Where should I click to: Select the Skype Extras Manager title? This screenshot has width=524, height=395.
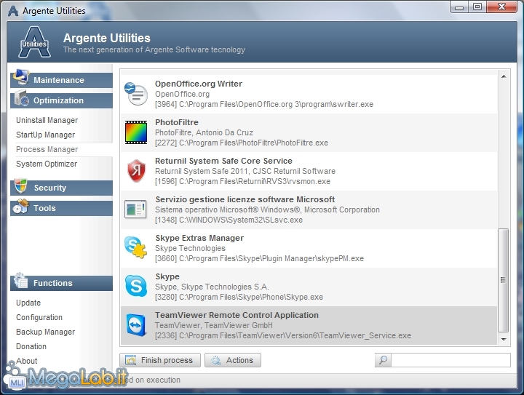point(199,238)
